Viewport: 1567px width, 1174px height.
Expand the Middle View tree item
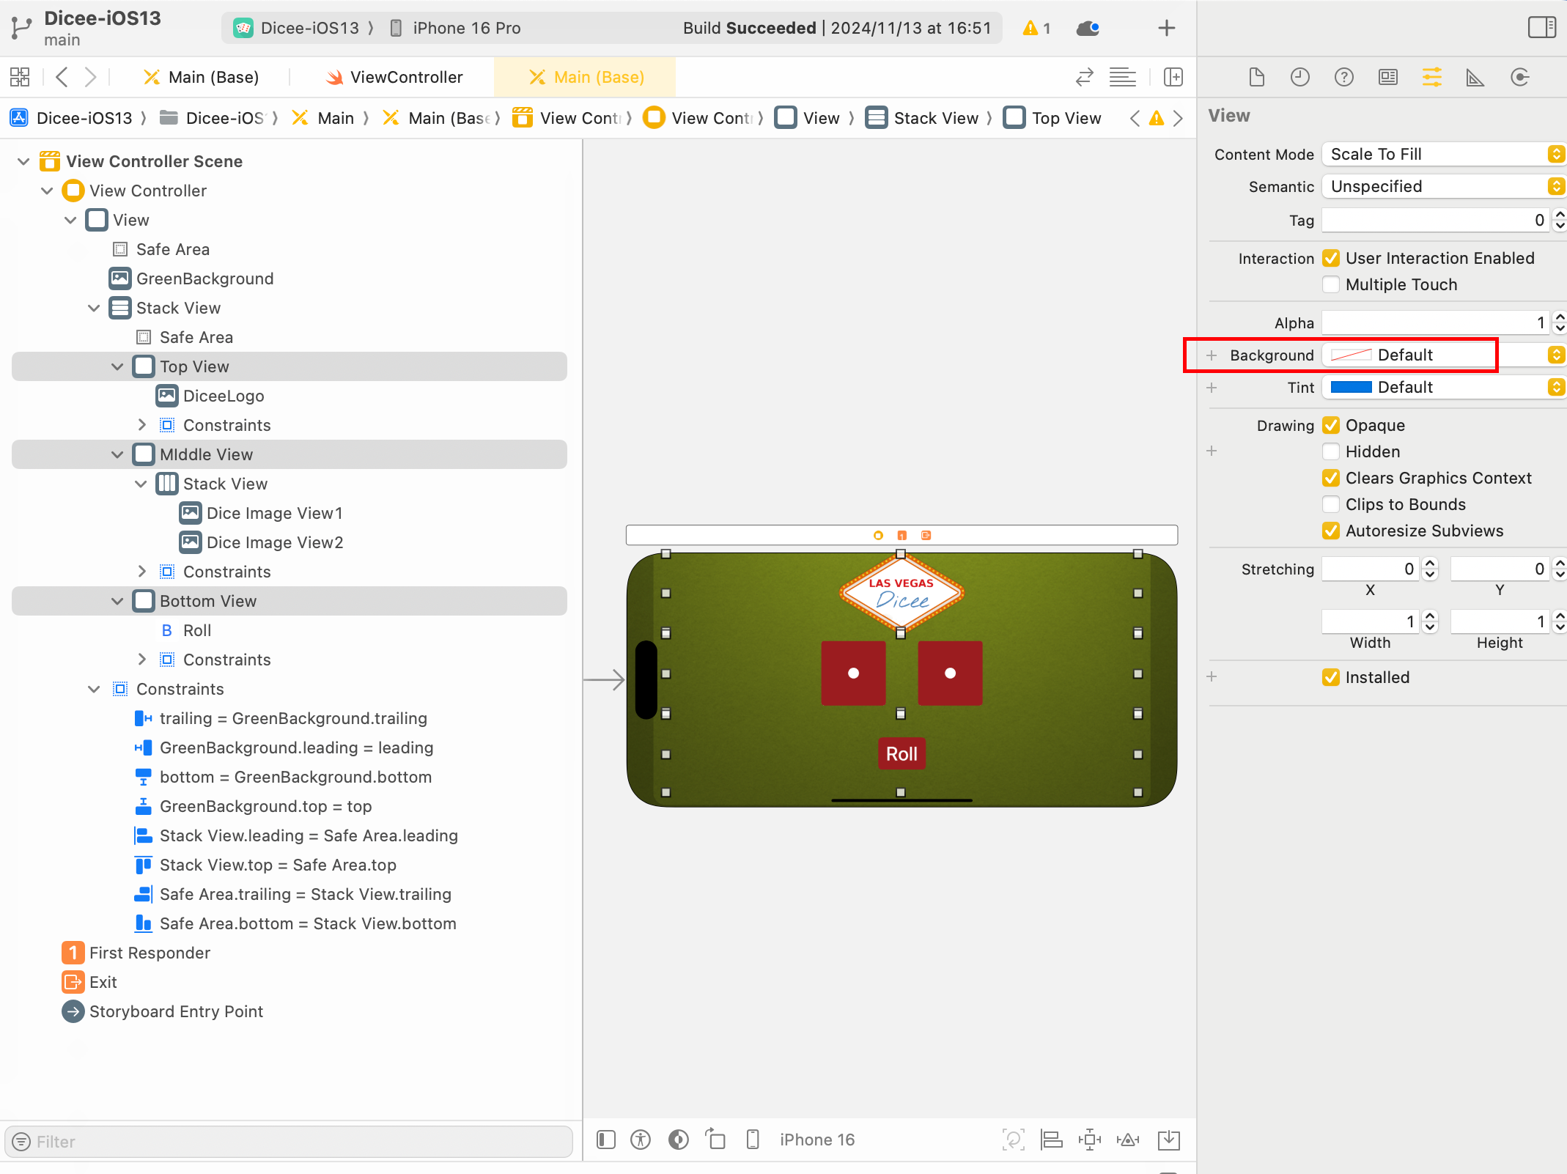coord(118,455)
